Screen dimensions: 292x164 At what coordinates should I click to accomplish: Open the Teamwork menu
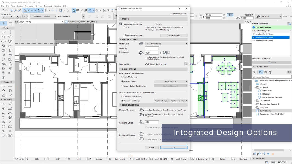click(48, 6)
